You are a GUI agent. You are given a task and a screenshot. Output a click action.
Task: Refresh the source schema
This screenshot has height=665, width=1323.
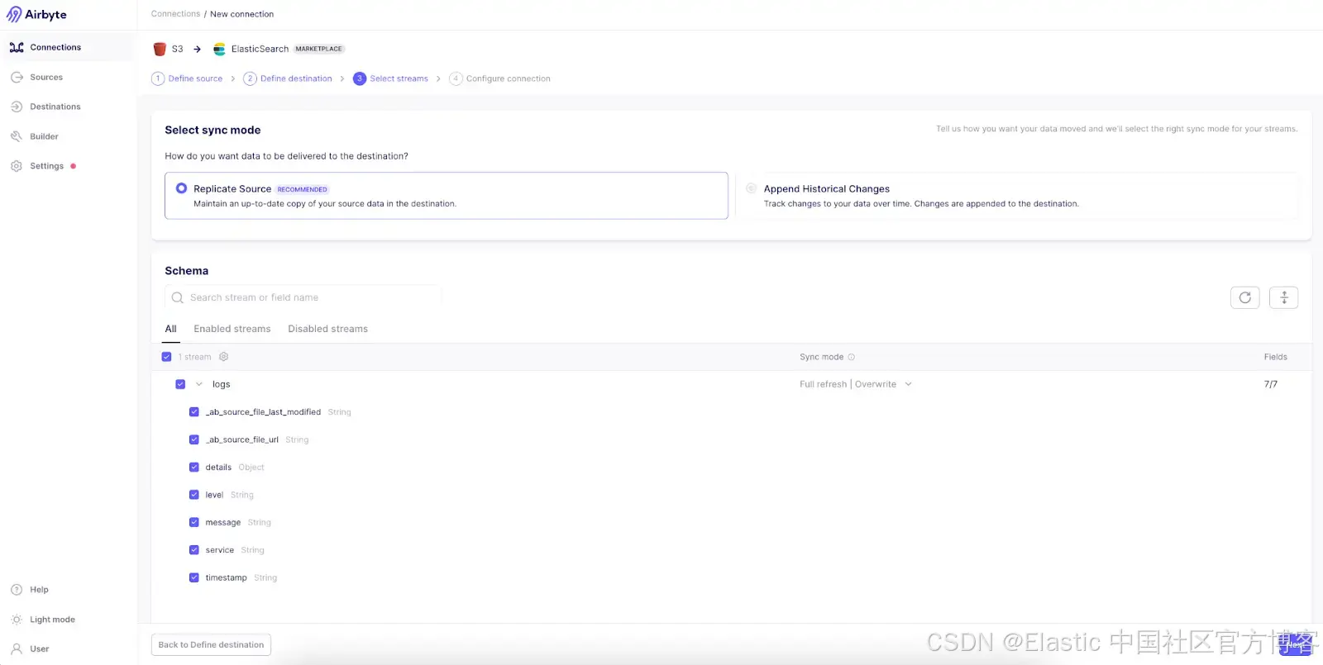coord(1244,297)
